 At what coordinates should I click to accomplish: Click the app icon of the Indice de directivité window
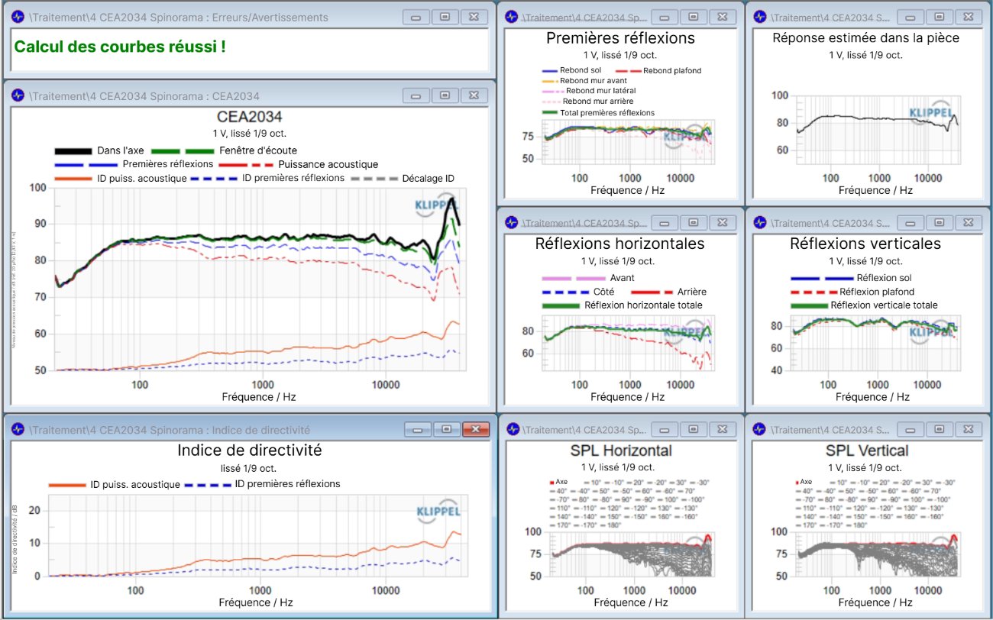click(19, 430)
